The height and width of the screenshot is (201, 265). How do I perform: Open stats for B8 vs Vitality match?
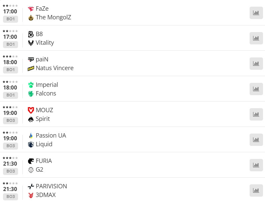pos(256,38)
